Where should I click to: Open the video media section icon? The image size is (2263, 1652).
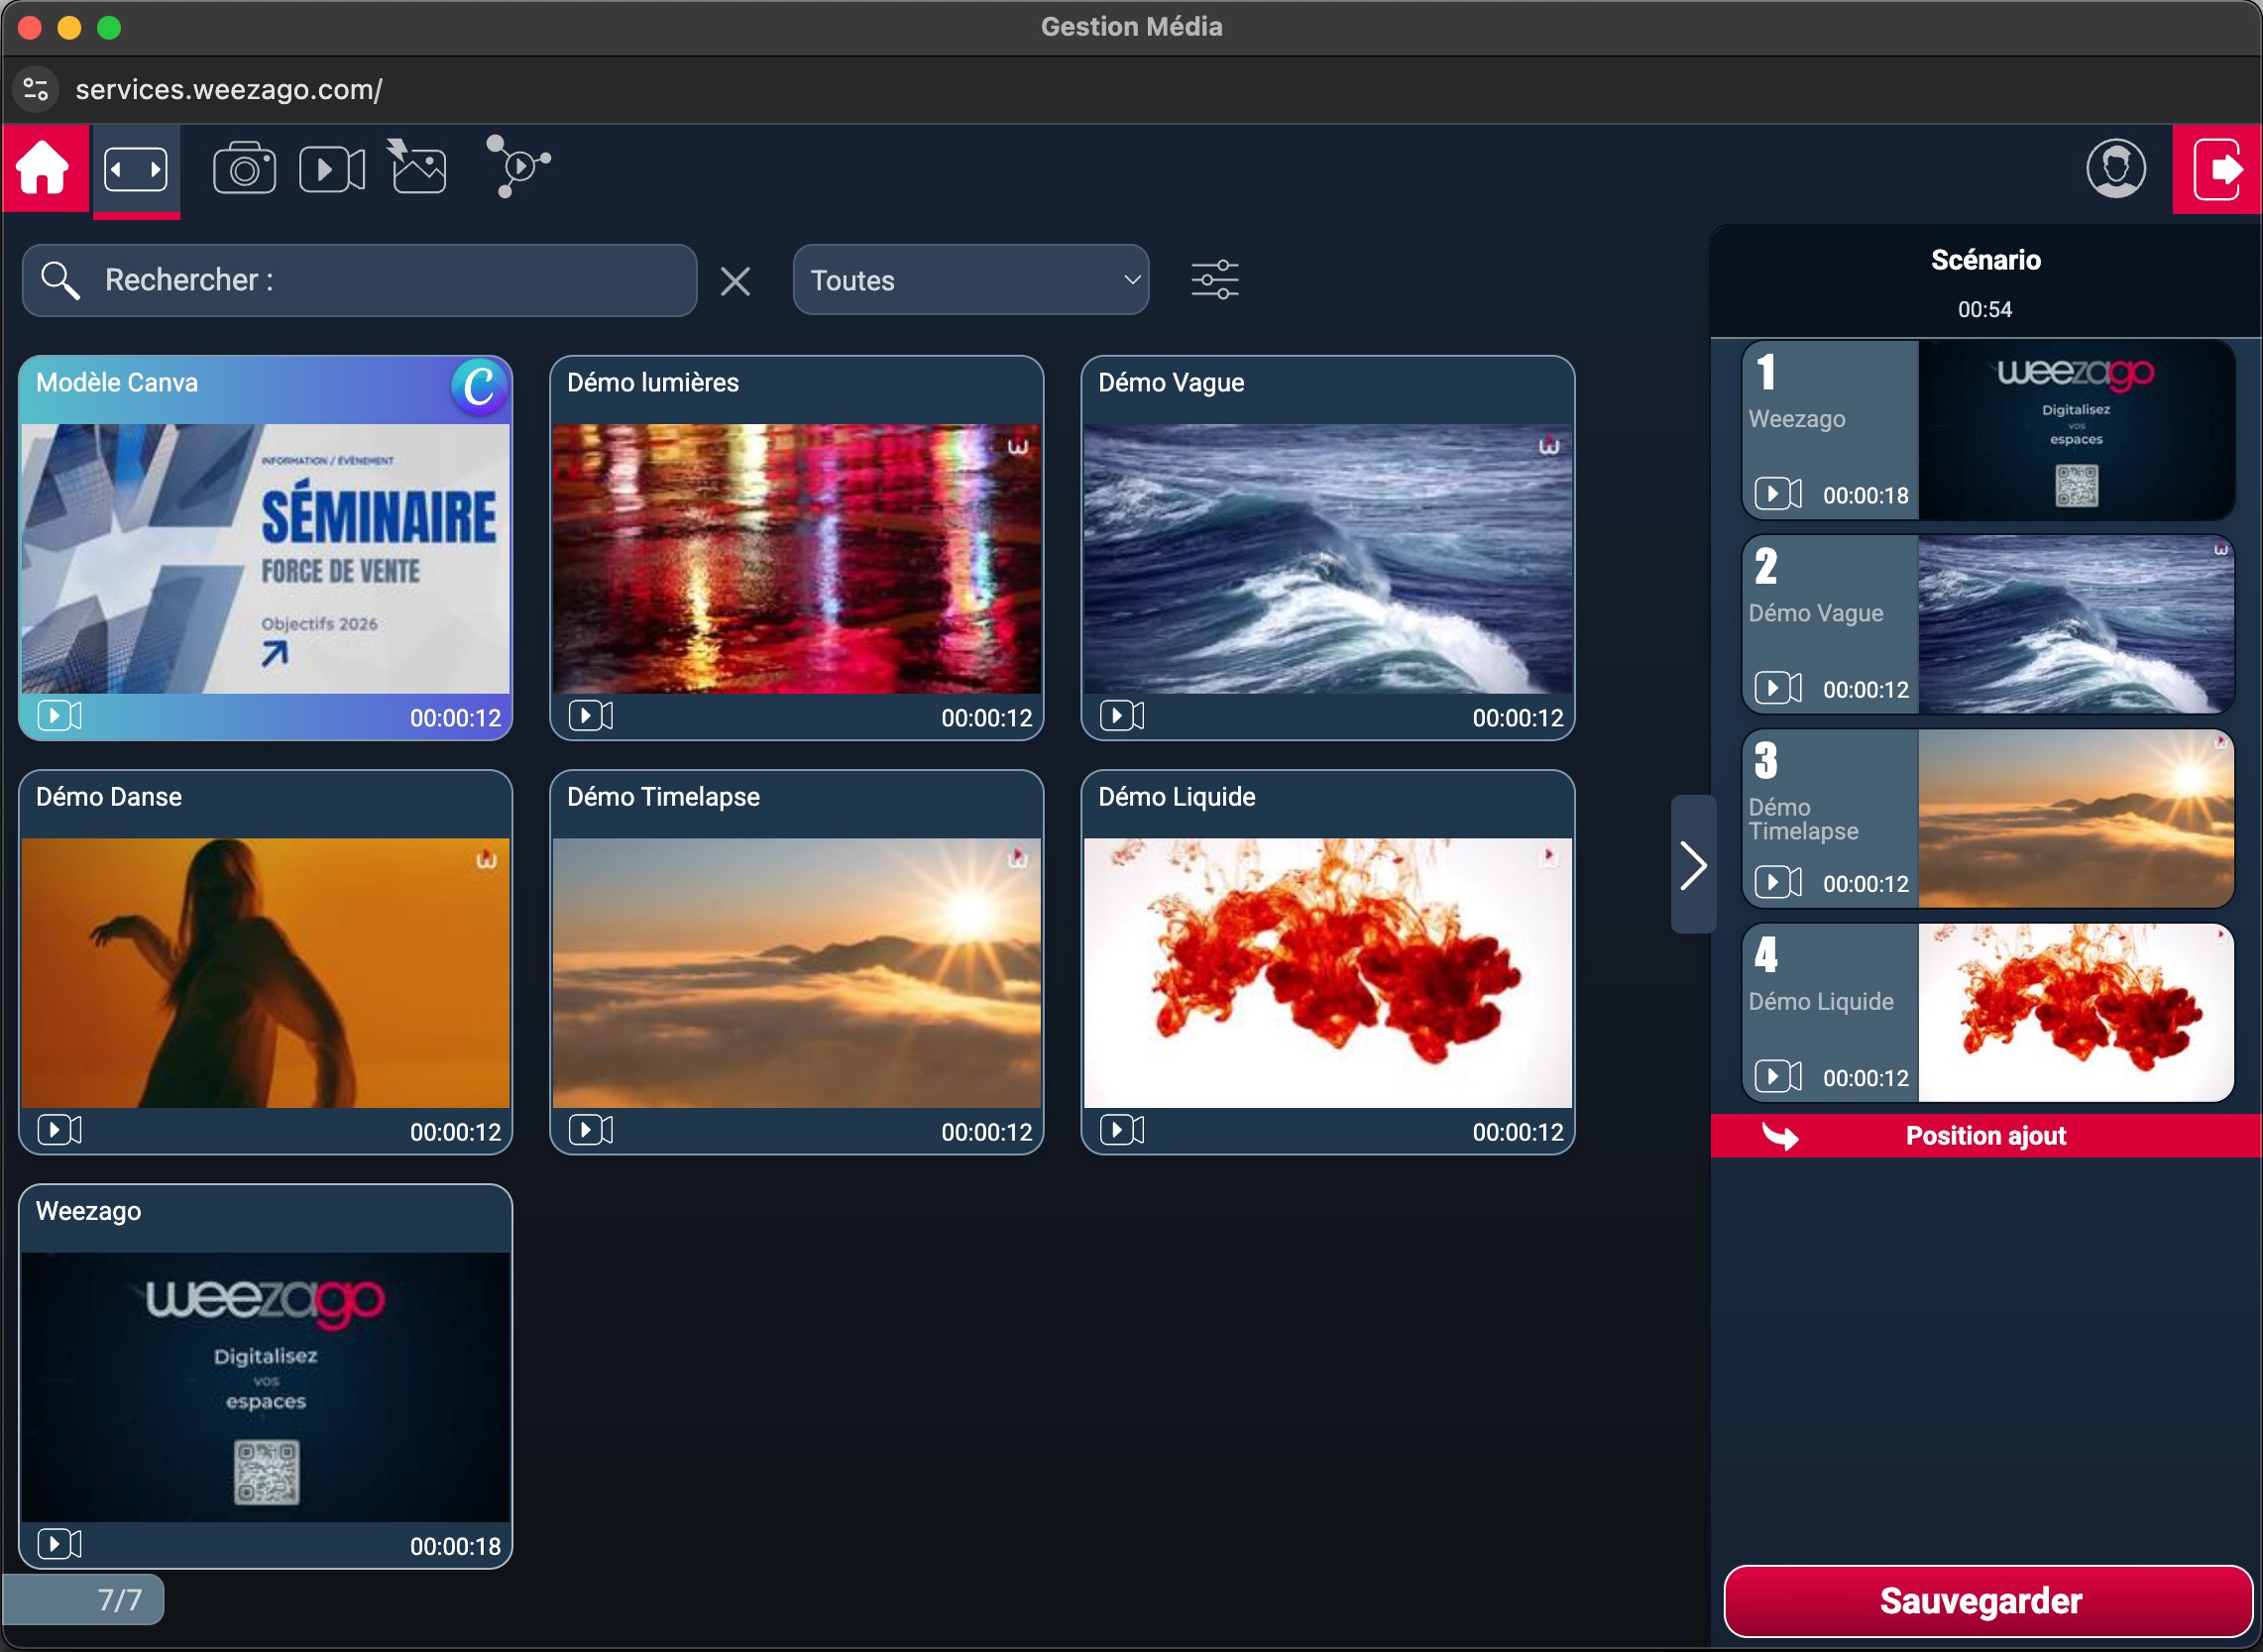click(x=331, y=167)
